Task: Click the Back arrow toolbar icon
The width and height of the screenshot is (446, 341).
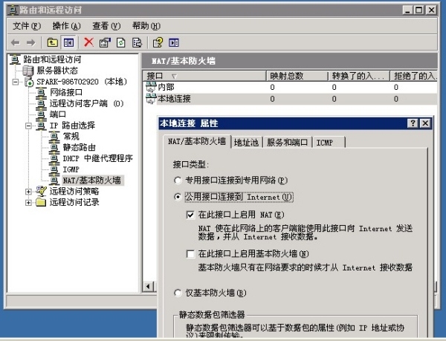Action: [x=16, y=43]
